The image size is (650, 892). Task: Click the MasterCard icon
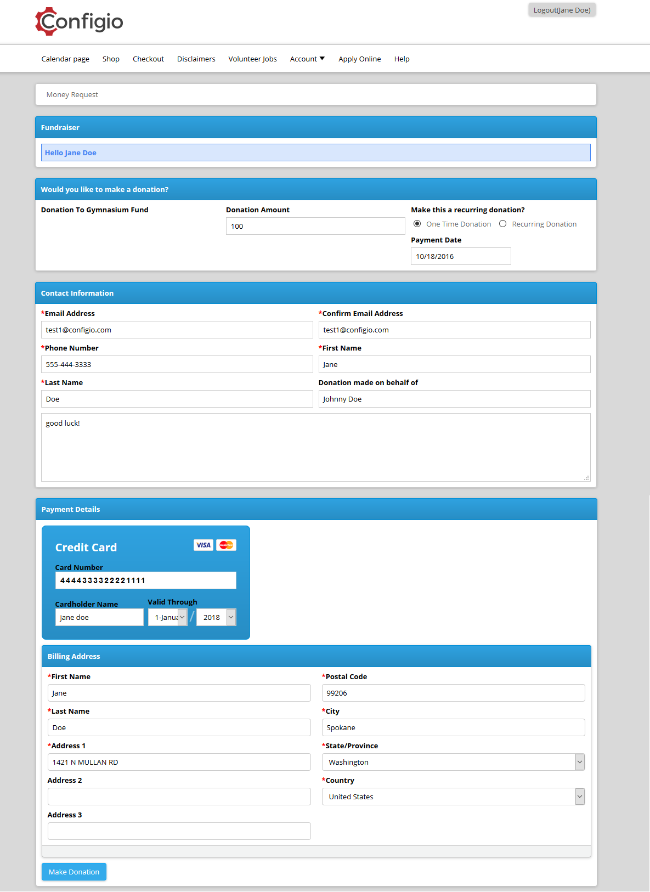[x=226, y=545]
